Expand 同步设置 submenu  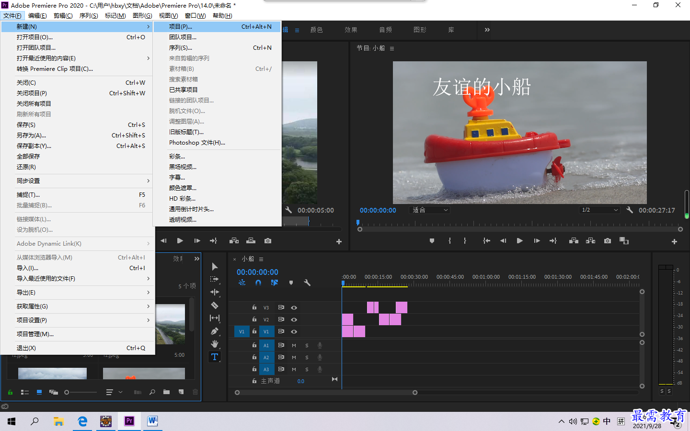77,181
